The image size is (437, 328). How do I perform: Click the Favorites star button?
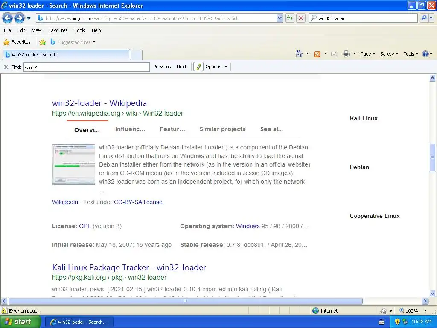17,42
